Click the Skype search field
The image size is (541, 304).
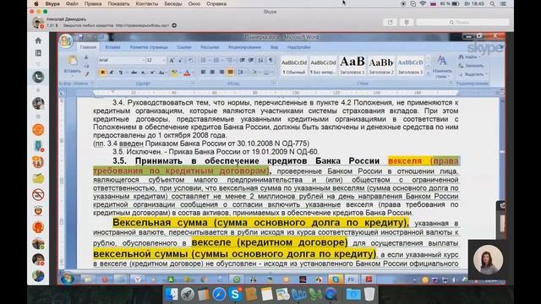pos(462,23)
